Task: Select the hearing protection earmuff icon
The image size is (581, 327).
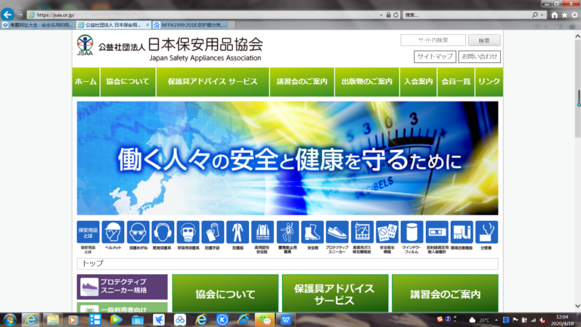Action: click(163, 232)
